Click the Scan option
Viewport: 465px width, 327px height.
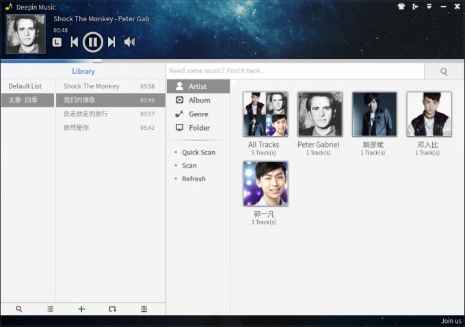[189, 166]
